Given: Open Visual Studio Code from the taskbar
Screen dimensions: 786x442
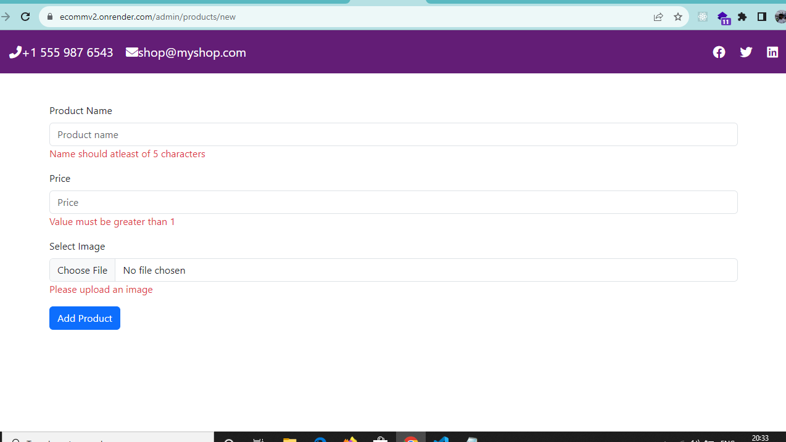Looking at the screenshot, I should coord(441,439).
